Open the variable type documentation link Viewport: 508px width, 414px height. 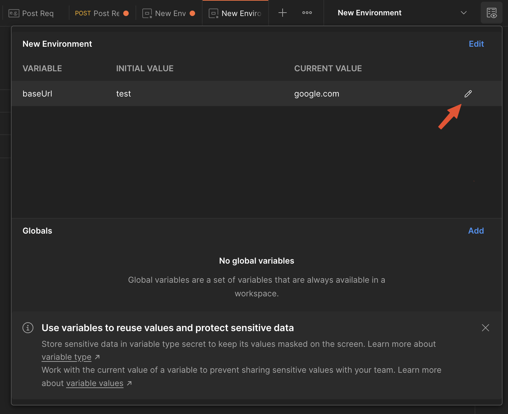[x=66, y=357]
